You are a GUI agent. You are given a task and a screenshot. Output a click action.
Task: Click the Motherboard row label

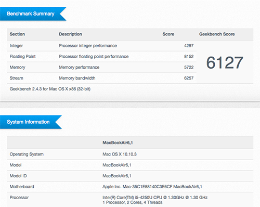pyautogui.click(x=22, y=187)
